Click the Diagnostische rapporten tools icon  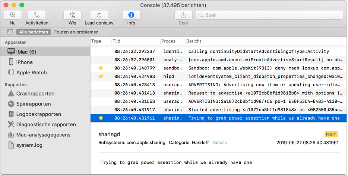[x=11, y=124]
